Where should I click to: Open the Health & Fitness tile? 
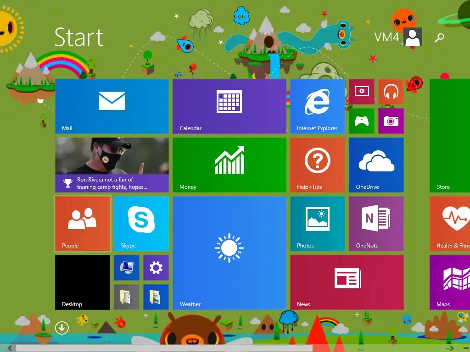(450, 224)
